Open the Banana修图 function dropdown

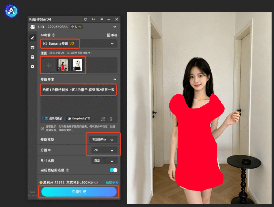tap(79, 44)
